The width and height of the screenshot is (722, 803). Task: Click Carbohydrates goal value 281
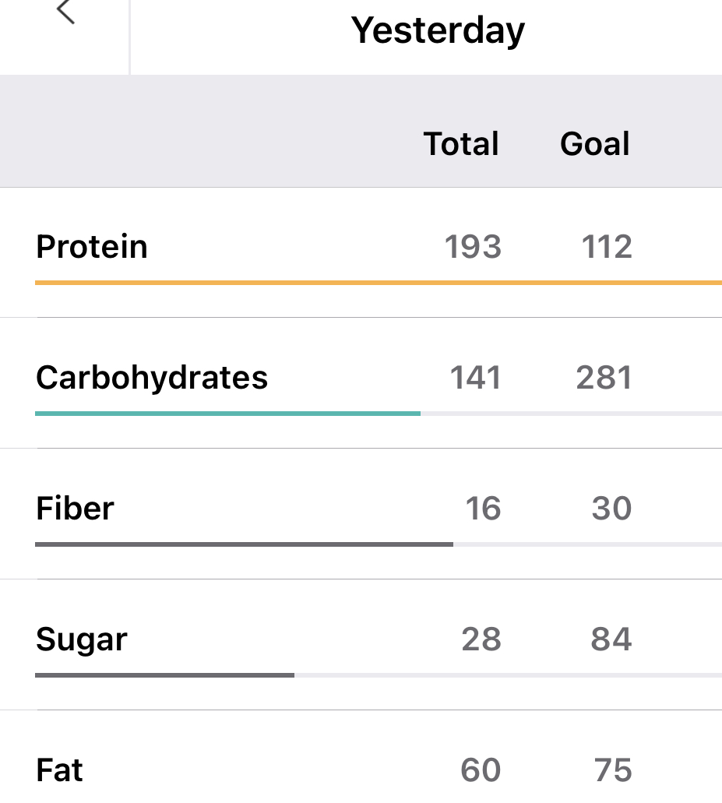tap(604, 378)
